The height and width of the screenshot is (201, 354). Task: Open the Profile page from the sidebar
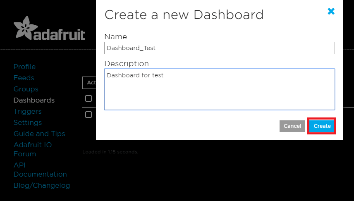click(24, 67)
